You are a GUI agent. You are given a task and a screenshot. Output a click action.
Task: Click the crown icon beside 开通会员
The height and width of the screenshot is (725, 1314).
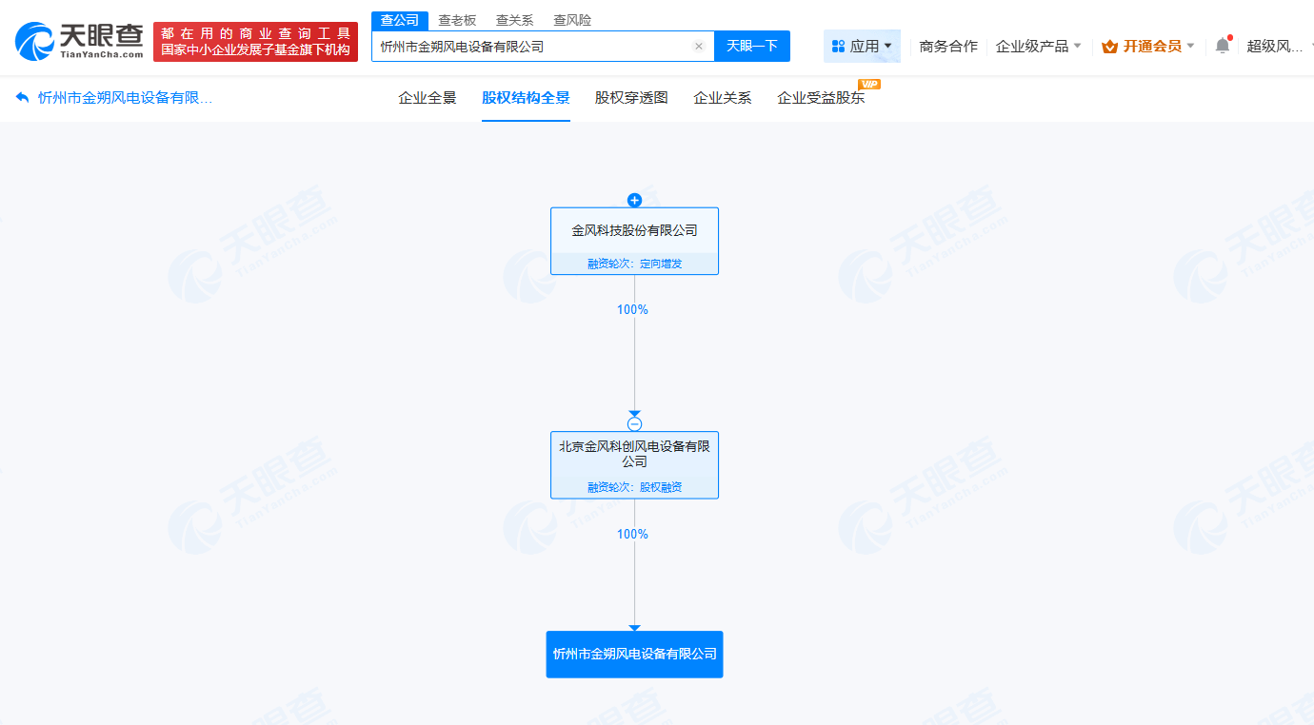tap(1108, 46)
